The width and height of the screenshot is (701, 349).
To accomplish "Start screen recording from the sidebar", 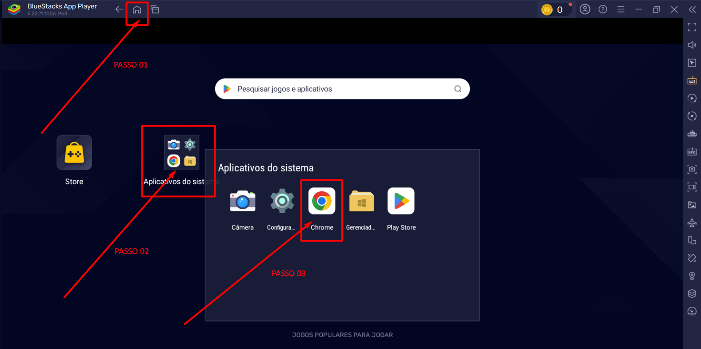I will 692,187.
